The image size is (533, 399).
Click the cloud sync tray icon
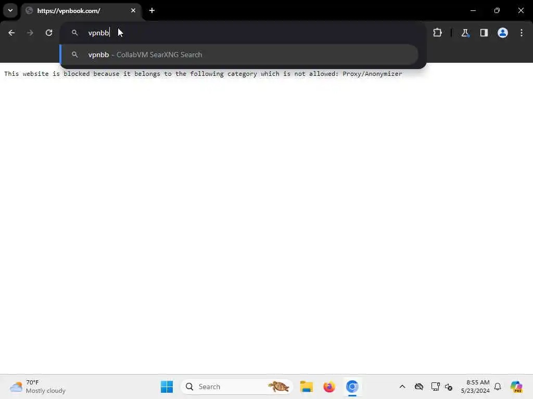pyautogui.click(x=419, y=387)
